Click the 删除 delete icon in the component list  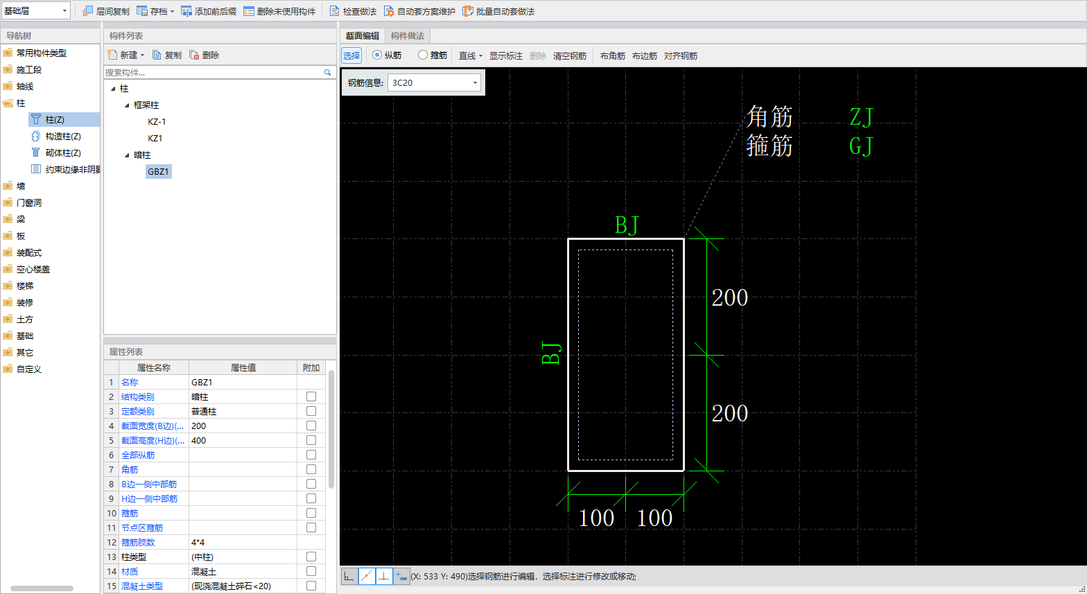(194, 55)
